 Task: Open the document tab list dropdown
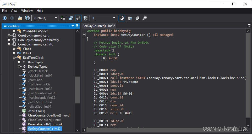tap(249, 26)
